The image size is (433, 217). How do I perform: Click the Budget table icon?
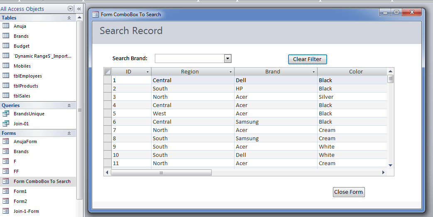[x=6, y=46]
